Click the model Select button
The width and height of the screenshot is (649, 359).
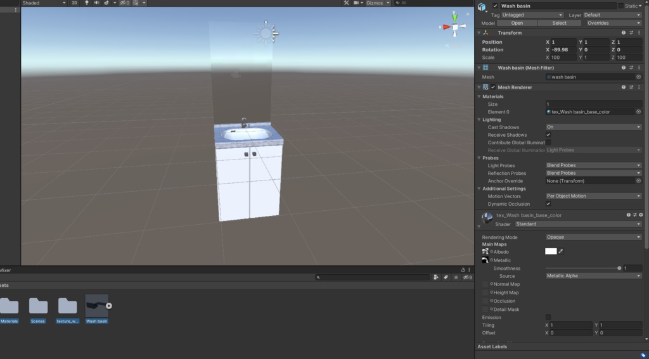pyautogui.click(x=559, y=23)
